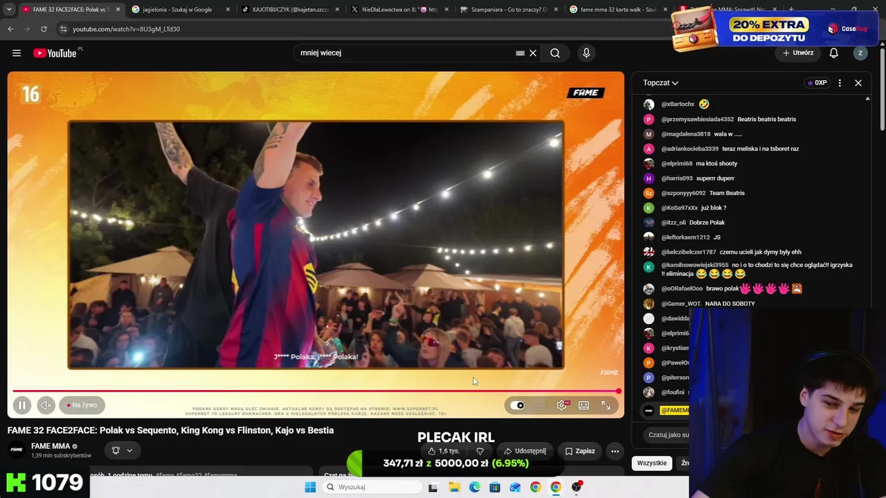Click the username @leftorkaem1212 in chat
The width and height of the screenshot is (886, 498).
click(685, 238)
